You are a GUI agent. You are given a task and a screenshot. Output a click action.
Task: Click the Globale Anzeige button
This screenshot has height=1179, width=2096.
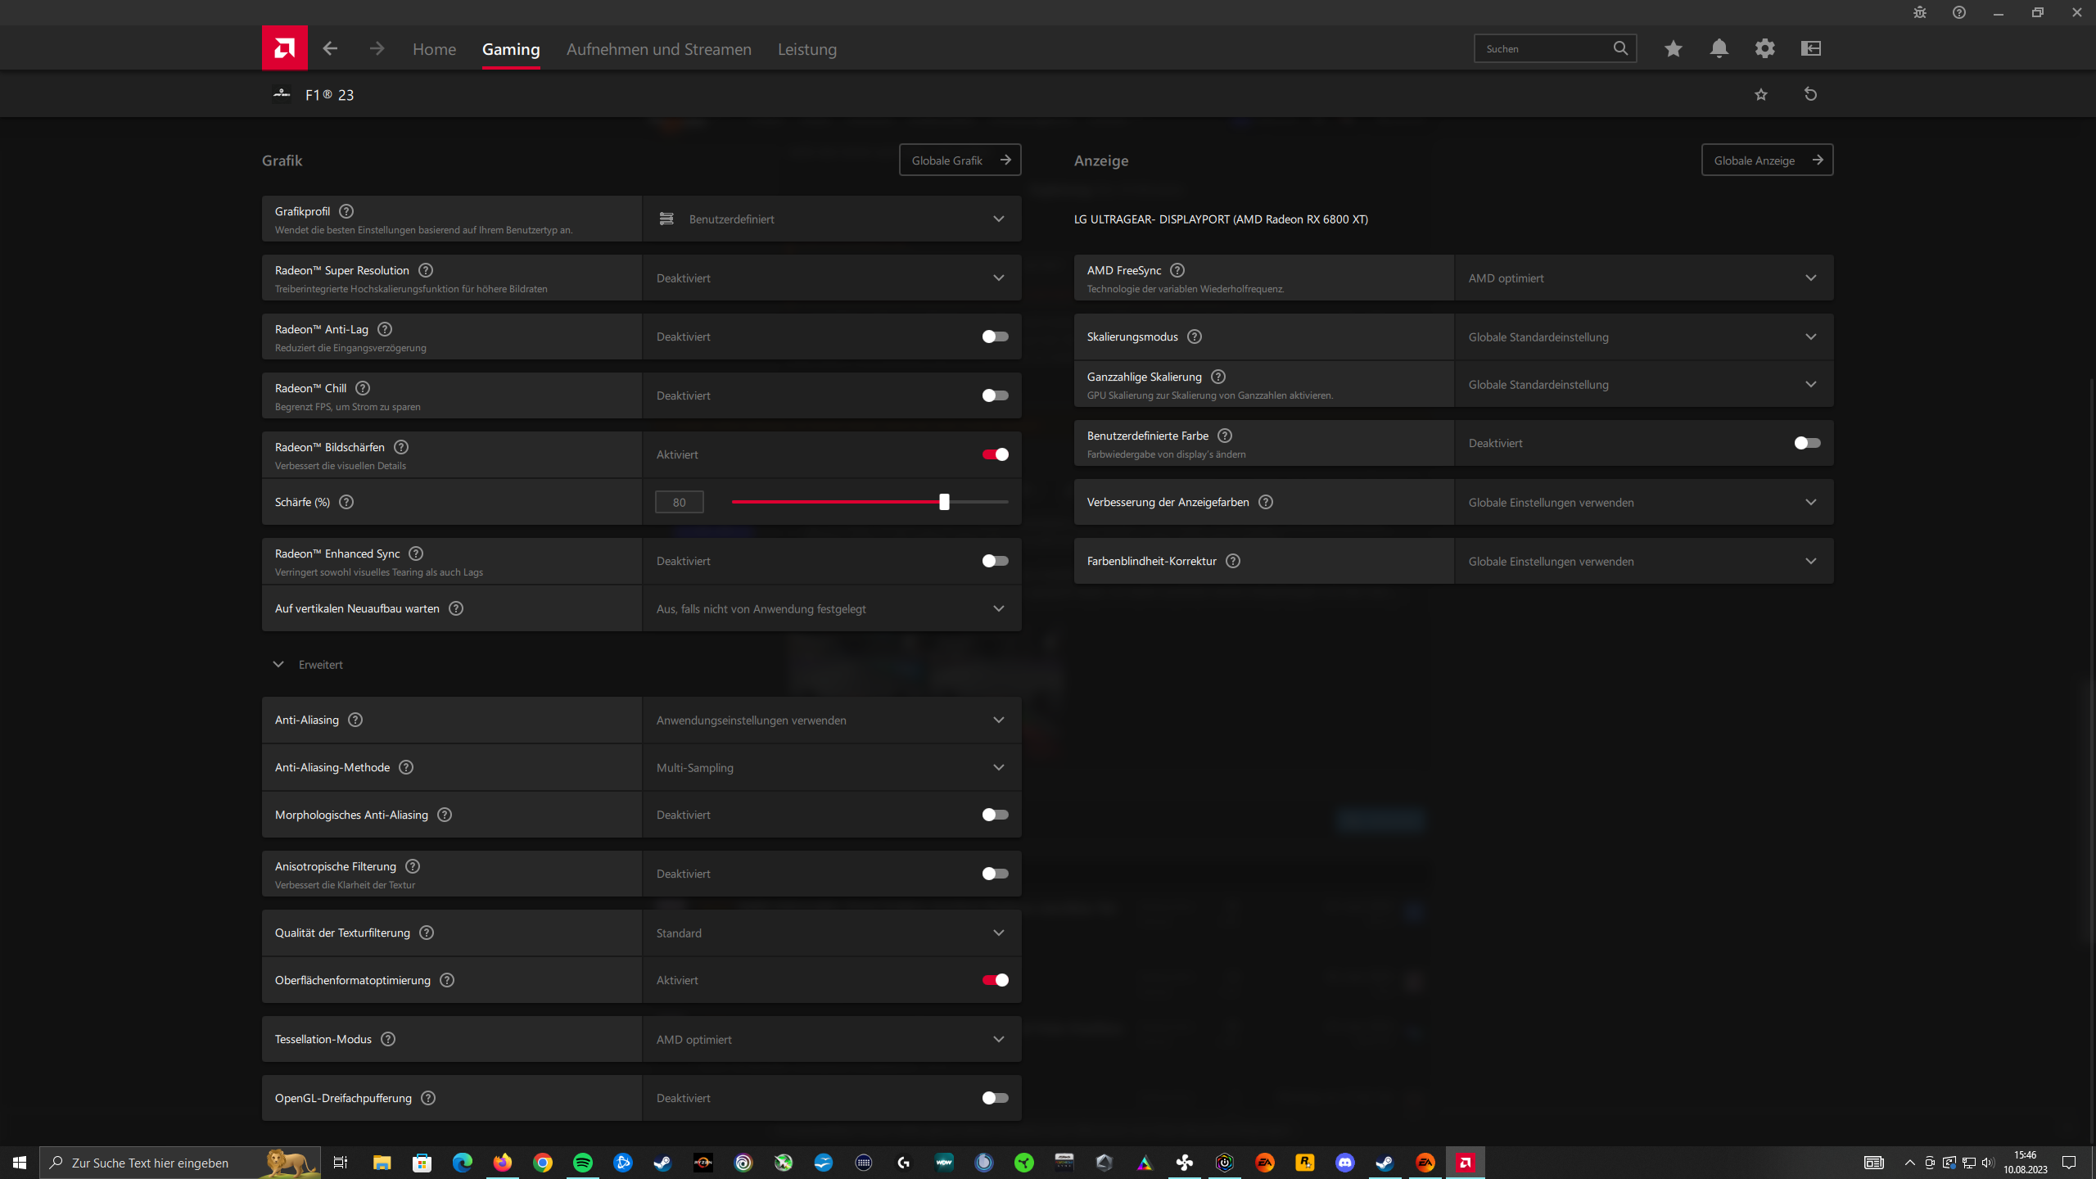coord(1767,160)
